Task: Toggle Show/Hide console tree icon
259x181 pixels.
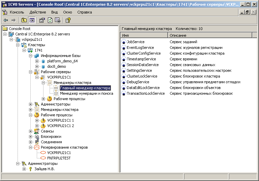Action: 32,20
